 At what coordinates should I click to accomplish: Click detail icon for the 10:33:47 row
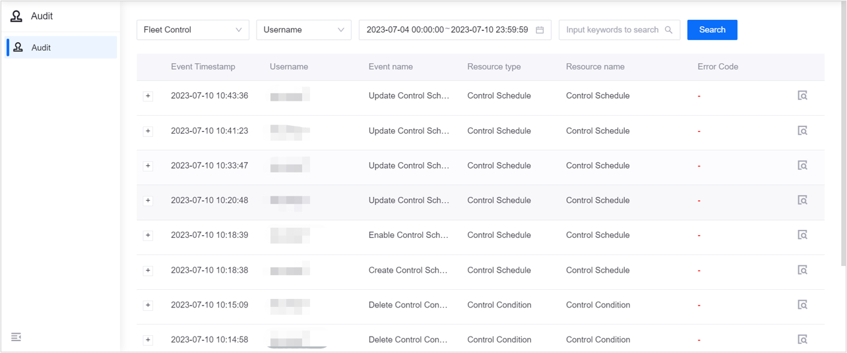click(802, 165)
